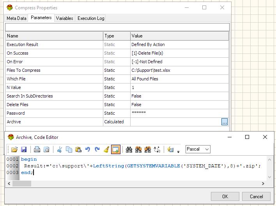
Task: Cut selection with the scissors icon
Action: [60, 149]
